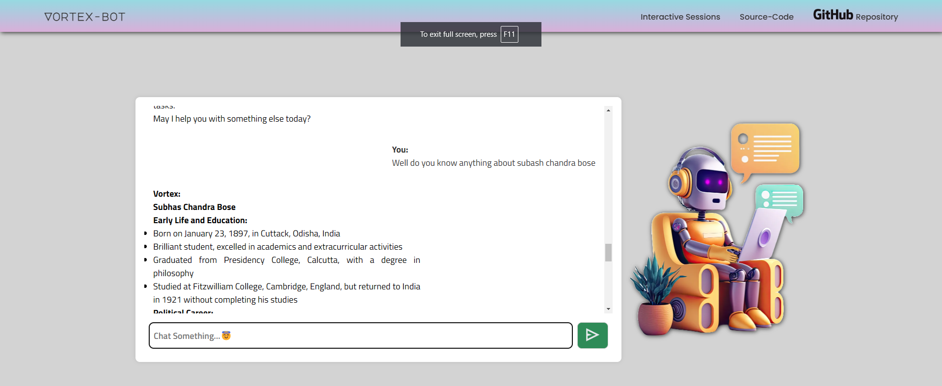Click the orange speech bubble illustration
Image resolution: width=942 pixels, height=386 pixels.
click(765, 149)
